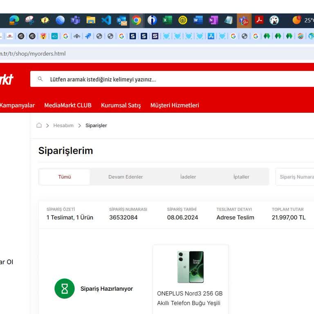Viewport: 314px width, 314px height.
Task: Click the Siparişlerim page heading
Action: tap(66, 151)
